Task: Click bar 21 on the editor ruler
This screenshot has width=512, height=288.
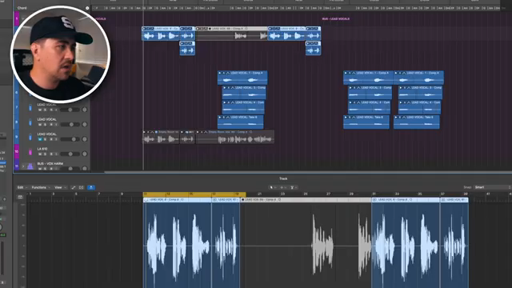Action: click(x=259, y=194)
